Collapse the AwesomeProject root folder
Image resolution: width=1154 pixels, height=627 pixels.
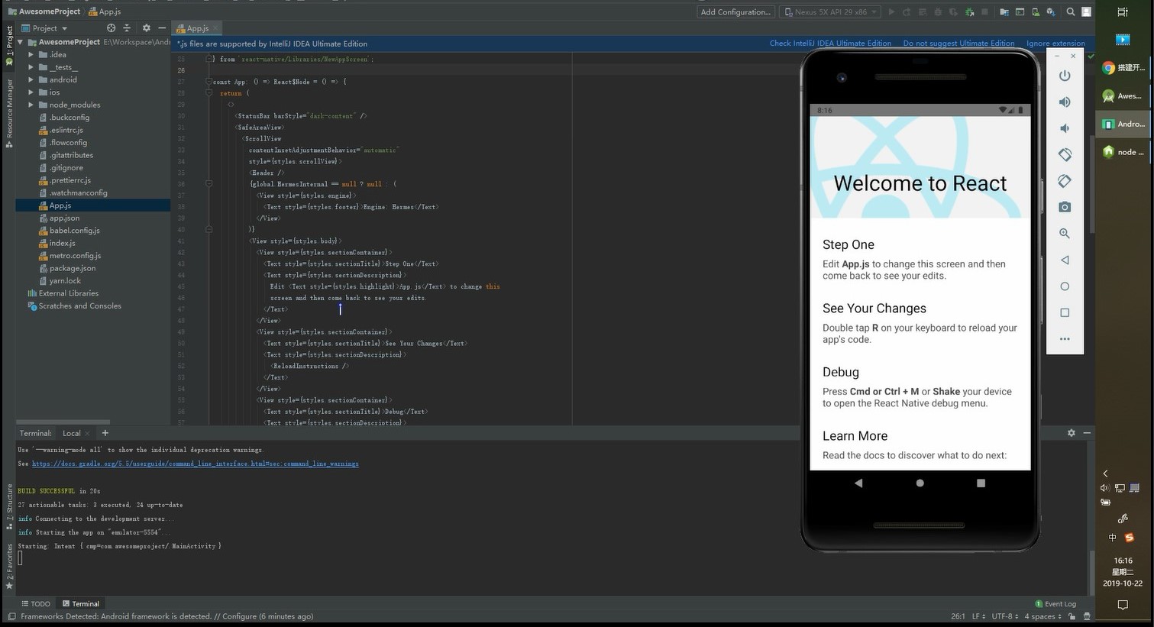tap(21, 42)
